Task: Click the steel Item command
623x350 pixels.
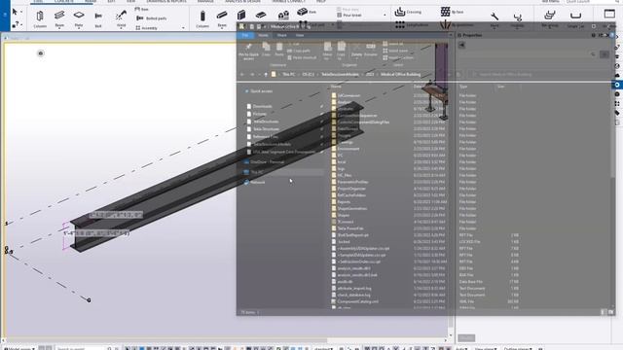Action: click(142, 9)
